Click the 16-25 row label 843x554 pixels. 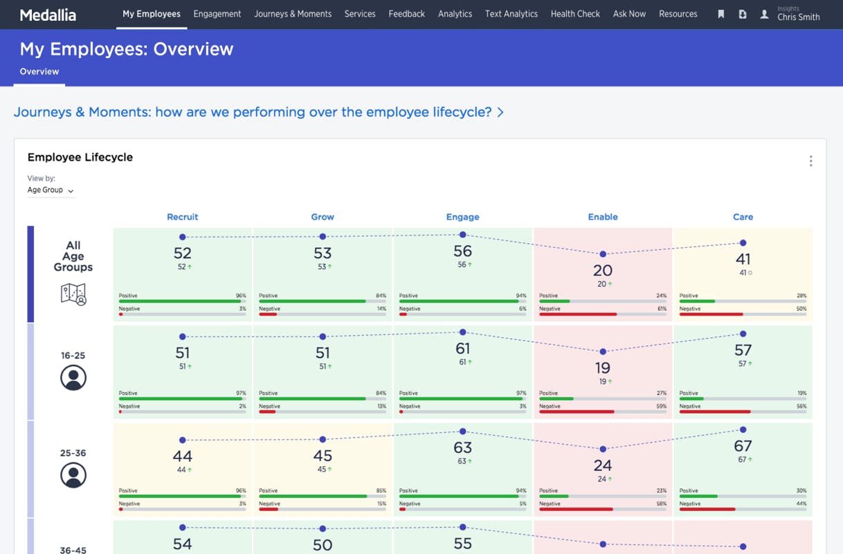tap(73, 356)
